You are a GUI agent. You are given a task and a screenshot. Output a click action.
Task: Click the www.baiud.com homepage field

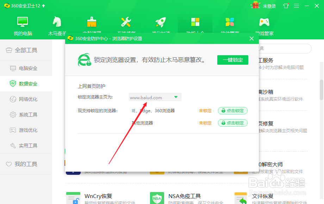point(155,97)
